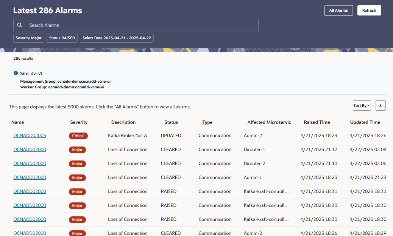Click the Major badge in Uirouter-1 row
This screenshot has width=393, height=236.
(77, 150)
